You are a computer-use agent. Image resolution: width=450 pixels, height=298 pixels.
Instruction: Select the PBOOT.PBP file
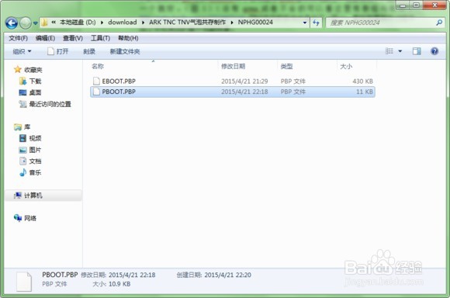(233, 92)
